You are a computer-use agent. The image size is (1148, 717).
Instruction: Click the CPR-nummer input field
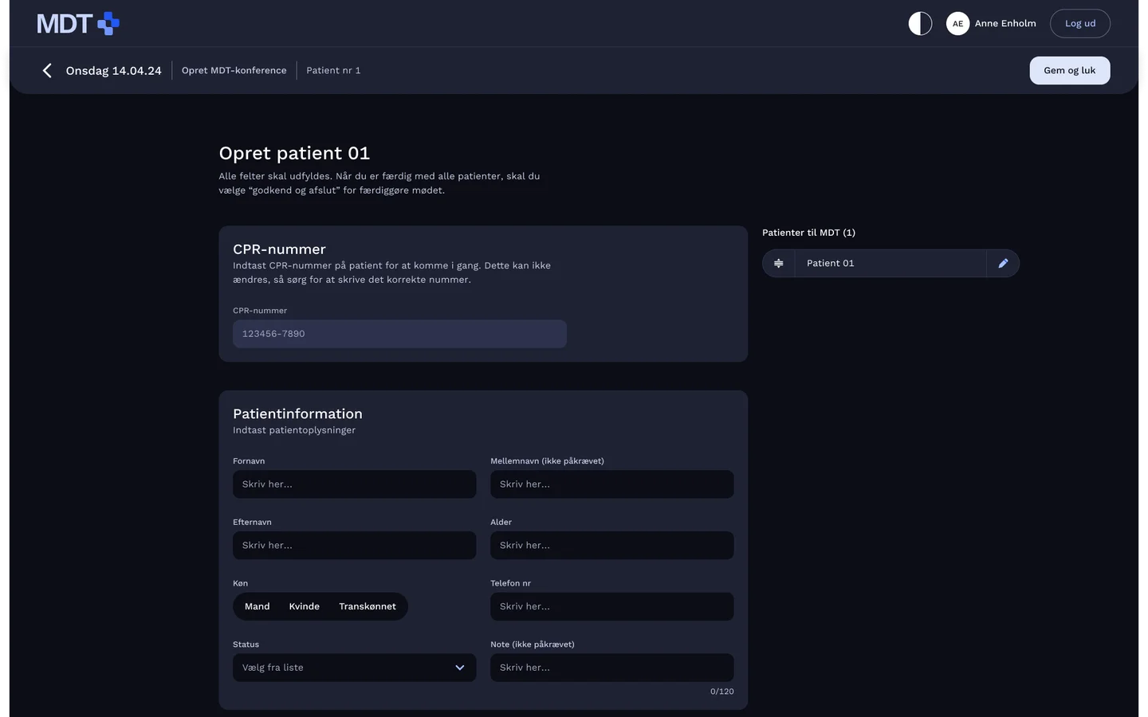(399, 334)
